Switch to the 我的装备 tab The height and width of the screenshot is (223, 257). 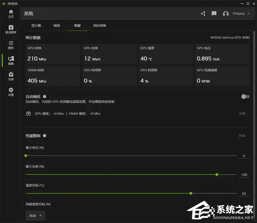100,26
